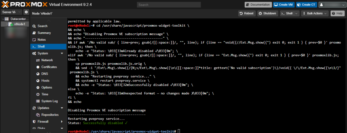Expand the nNode1 tree node

pyautogui.click(x=7, y=24)
